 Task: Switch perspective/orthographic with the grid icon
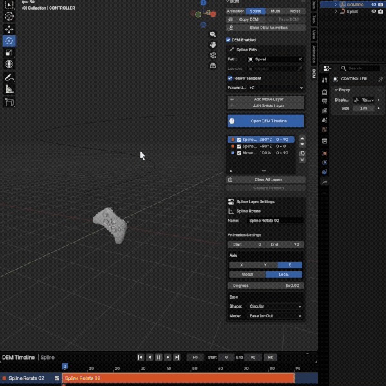point(213,66)
